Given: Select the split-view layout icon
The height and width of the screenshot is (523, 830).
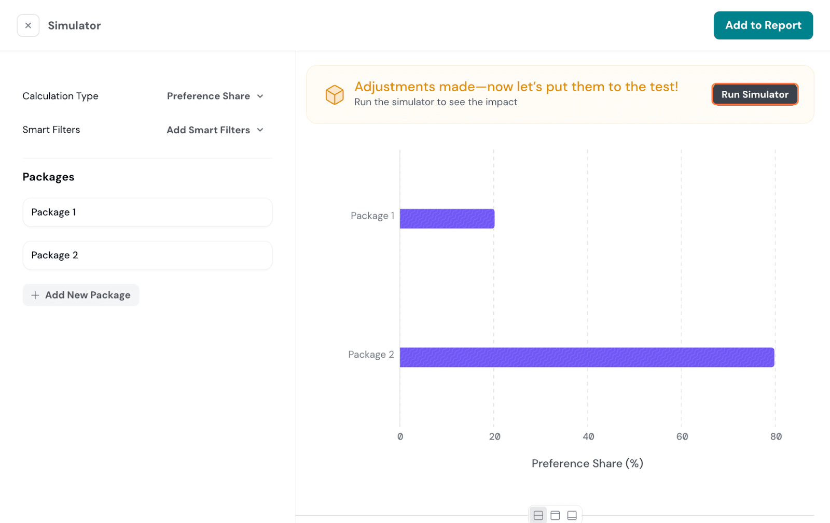Looking at the screenshot, I should pyautogui.click(x=538, y=515).
